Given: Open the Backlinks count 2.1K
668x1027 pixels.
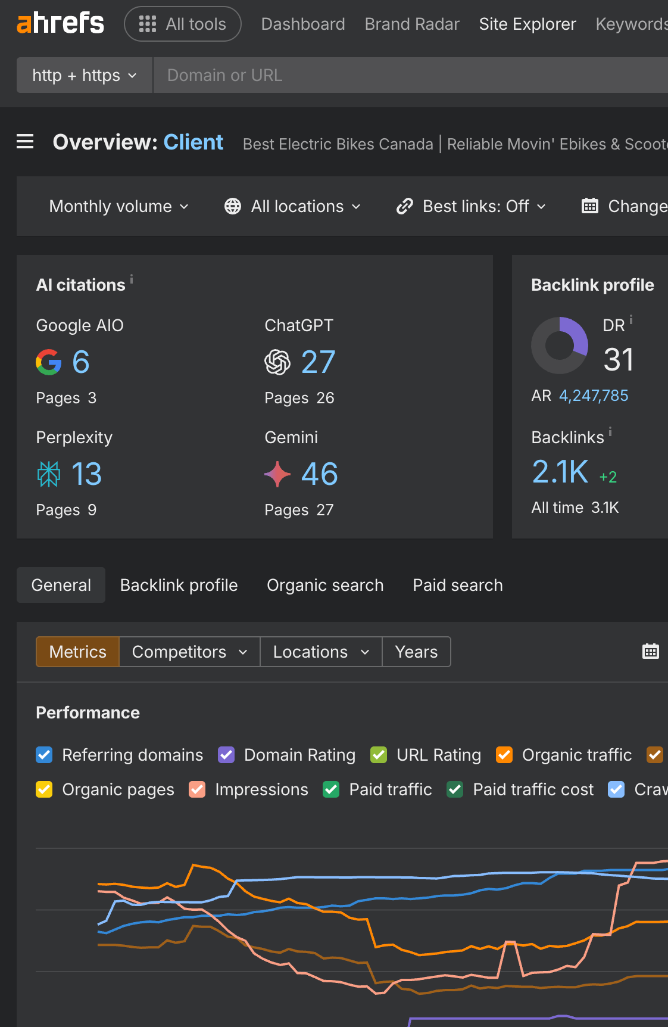Looking at the screenshot, I should (x=560, y=472).
